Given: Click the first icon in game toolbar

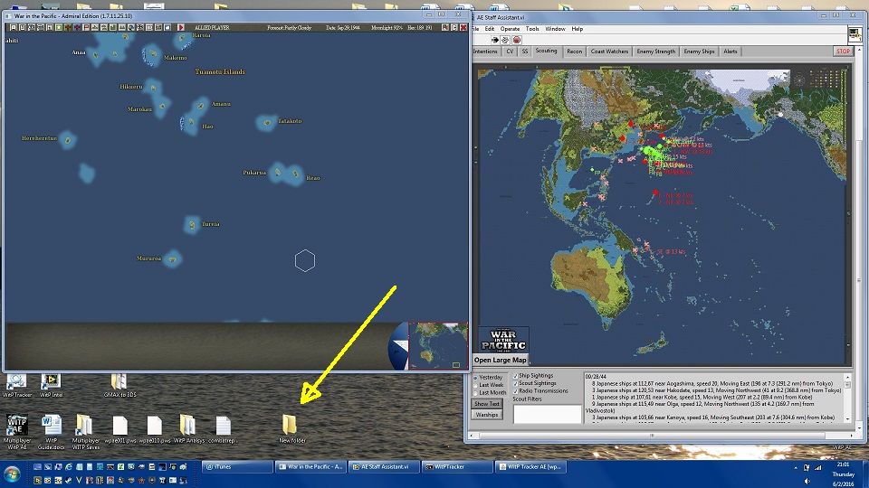Looking at the screenshot, I should coord(14,27).
